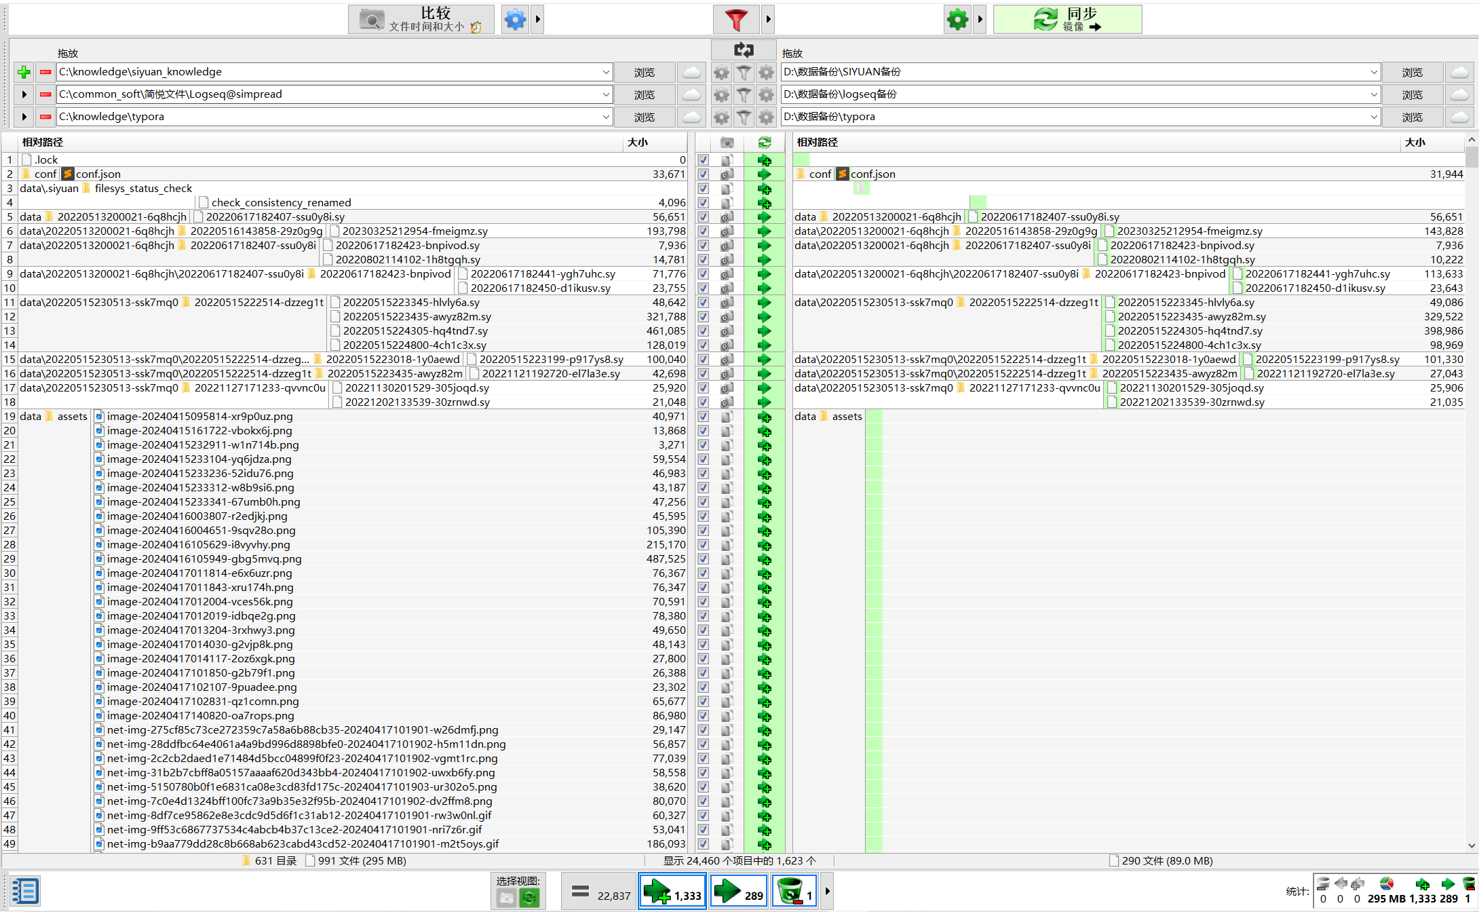
Task: Open cloud storage for D:\数据备份\typora
Action: [1459, 117]
